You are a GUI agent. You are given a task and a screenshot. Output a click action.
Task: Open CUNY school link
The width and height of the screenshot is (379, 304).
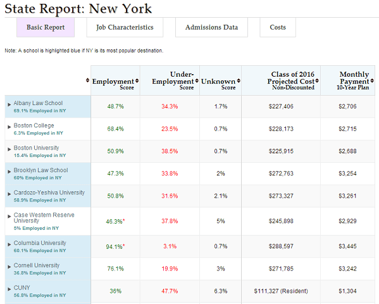22,288
